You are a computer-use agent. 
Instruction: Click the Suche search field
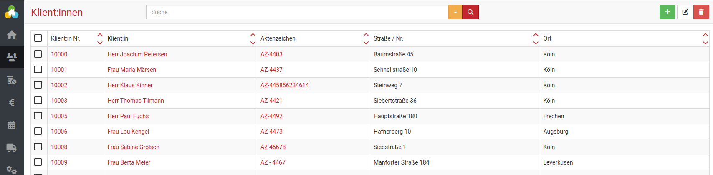pyautogui.click(x=297, y=12)
